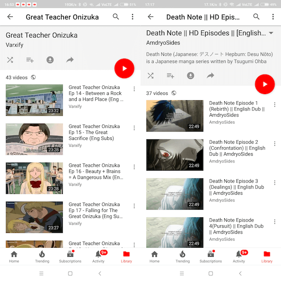Share the Death Note playlist
Viewport: 281px width, 281px height.
pos(210,75)
